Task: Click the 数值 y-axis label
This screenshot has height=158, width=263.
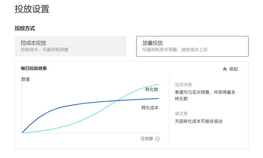Action: 25,79
